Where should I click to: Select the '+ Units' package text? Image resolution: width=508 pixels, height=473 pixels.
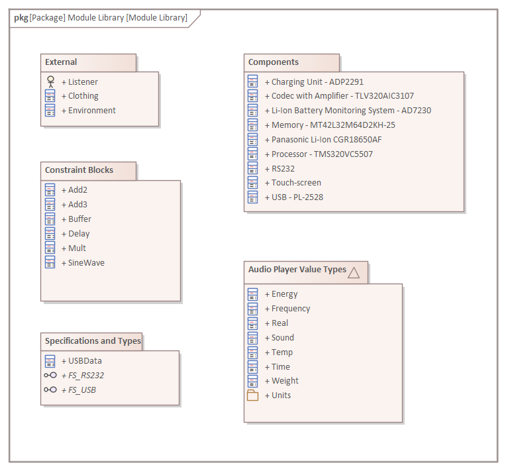coord(278,395)
